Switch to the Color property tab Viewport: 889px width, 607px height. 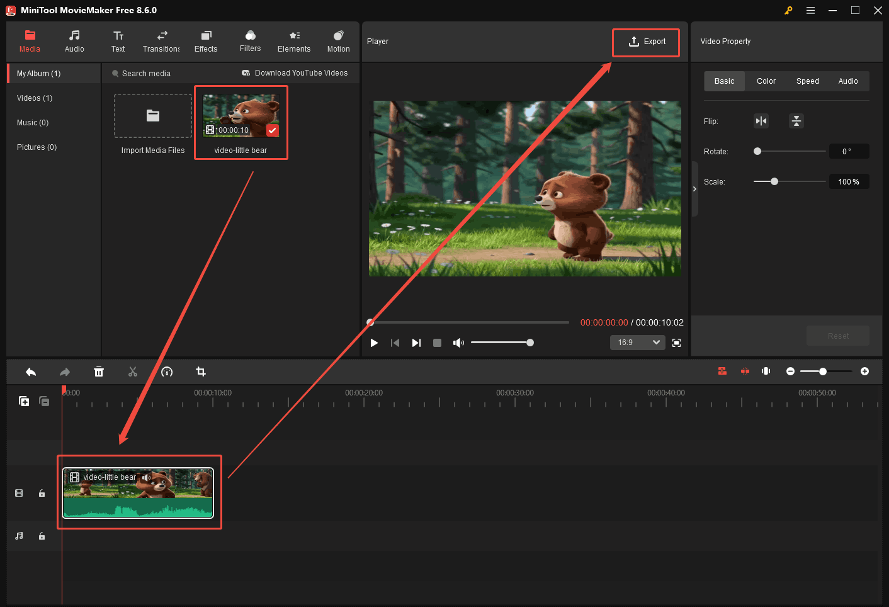click(766, 81)
